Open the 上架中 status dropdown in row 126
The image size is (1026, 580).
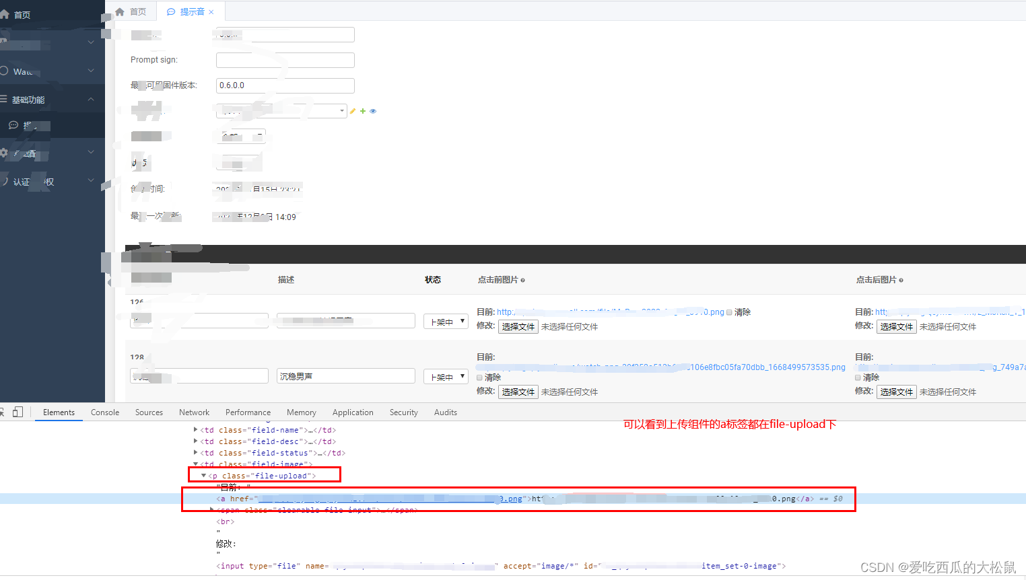click(x=446, y=322)
